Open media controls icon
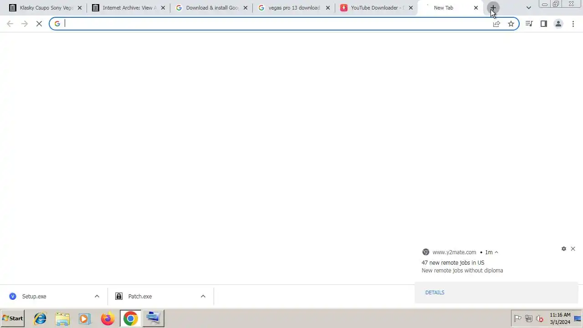The height and width of the screenshot is (328, 583). (529, 24)
